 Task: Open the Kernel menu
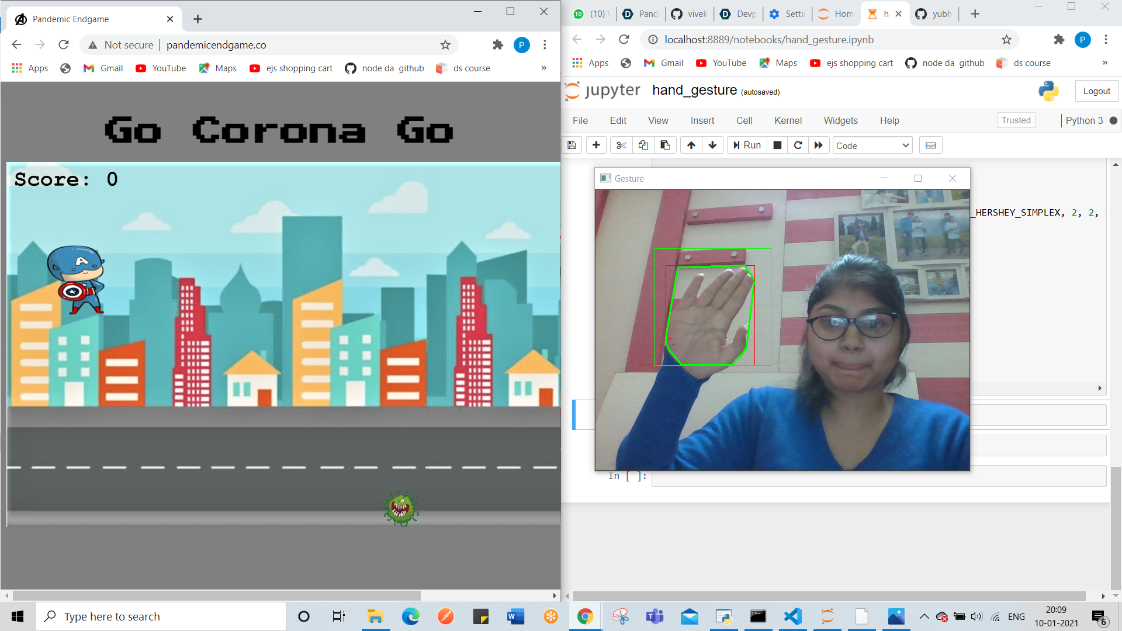[x=788, y=120]
